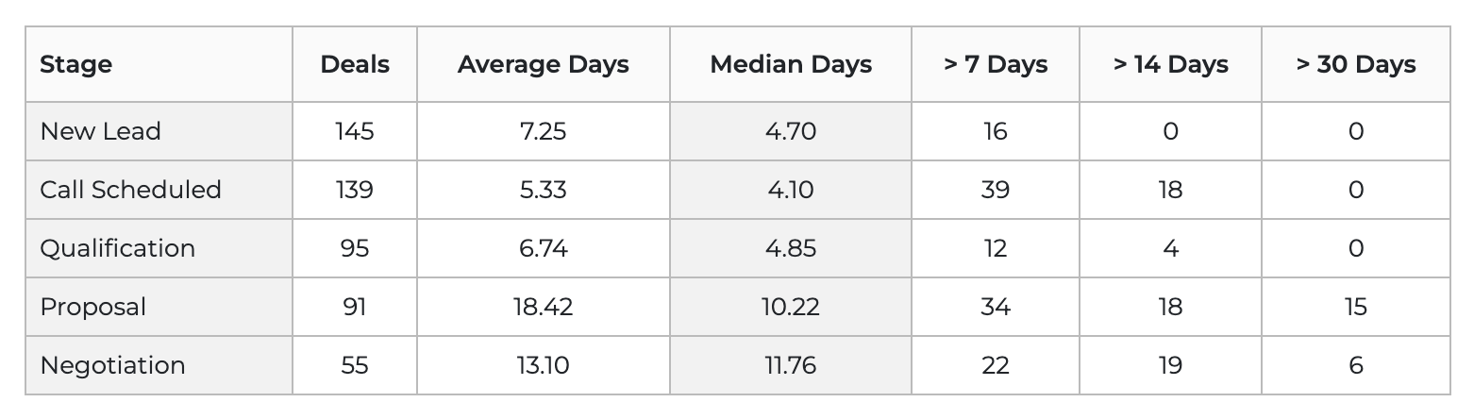Click Proposal average days value 18.42
This screenshot has height=419, width=1474.
pyautogui.click(x=544, y=307)
